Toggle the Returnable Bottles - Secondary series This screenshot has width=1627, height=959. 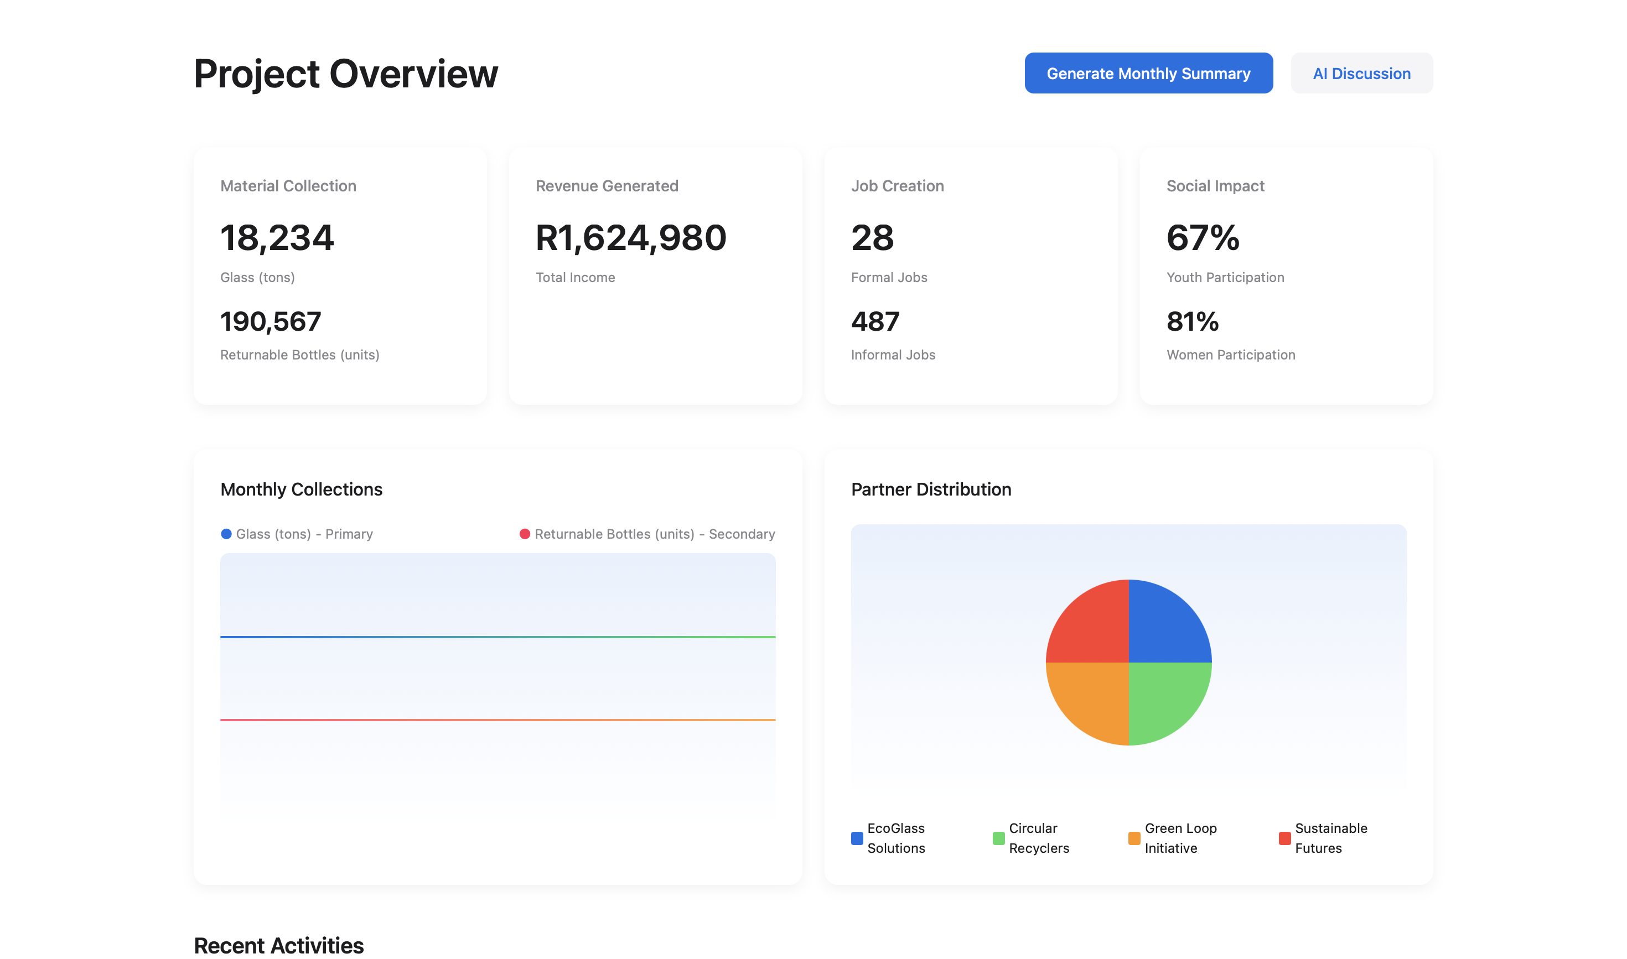655,534
